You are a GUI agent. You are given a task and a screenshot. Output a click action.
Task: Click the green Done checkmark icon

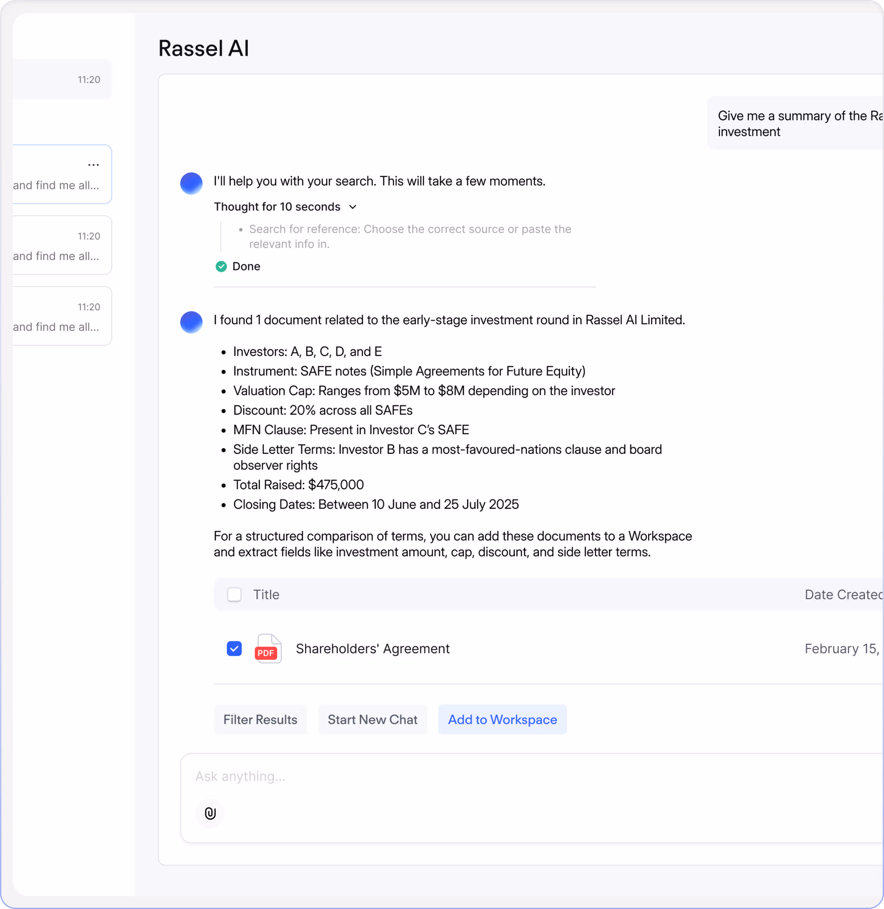(221, 266)
